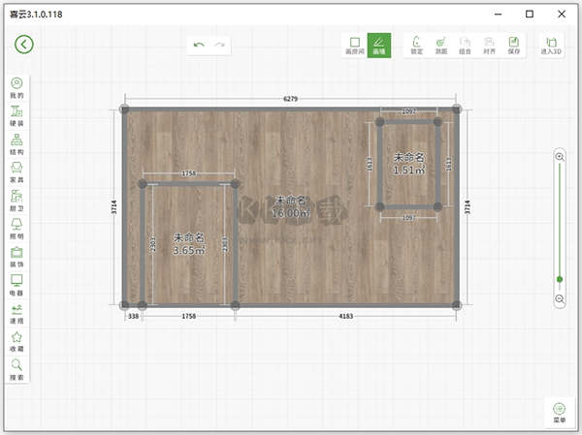Open the 收藏 favorites star icon

(16, 341)
